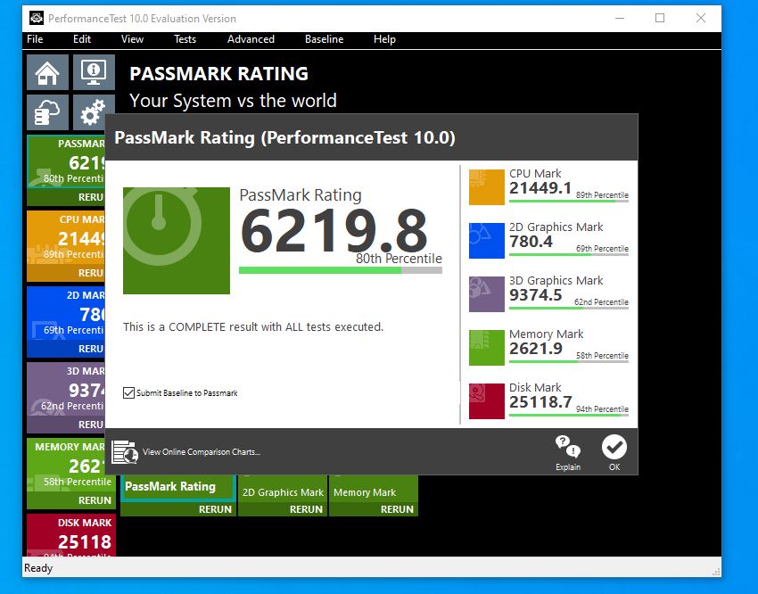
Task: Open the cloud baseline manager icon
Action: [x=47, y=112]
